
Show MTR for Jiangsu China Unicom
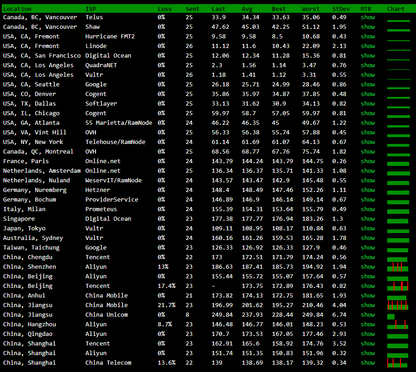click(x=368, y=315)
